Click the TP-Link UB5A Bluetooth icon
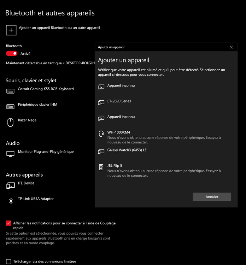The height and width of the screenshot is (265, 246). point(10,201)
